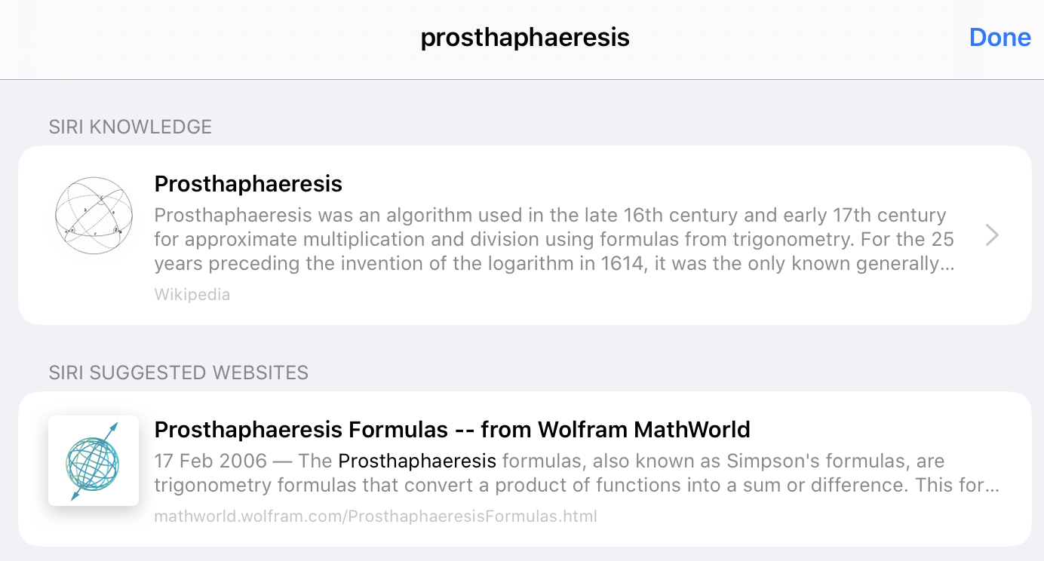Expand the Prosthaphaeresis entry via chevron arrow
The height and width of the screenshot is (561, 1044).
pos(993,235)
